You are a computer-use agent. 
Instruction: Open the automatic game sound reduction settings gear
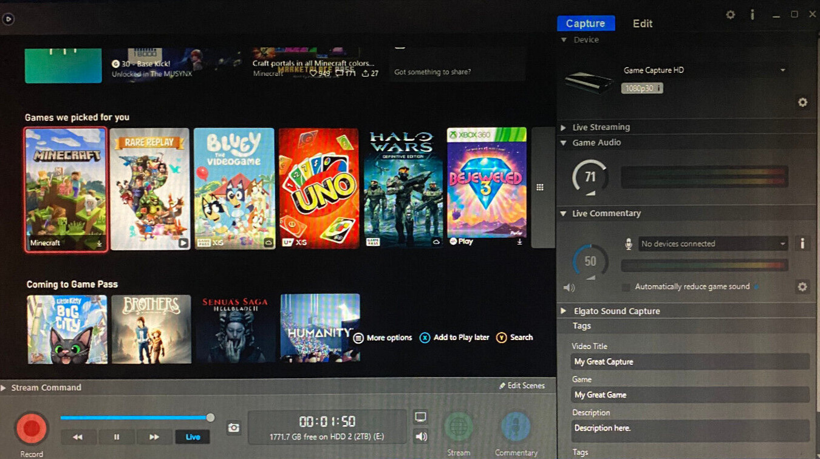pos(802,287)
